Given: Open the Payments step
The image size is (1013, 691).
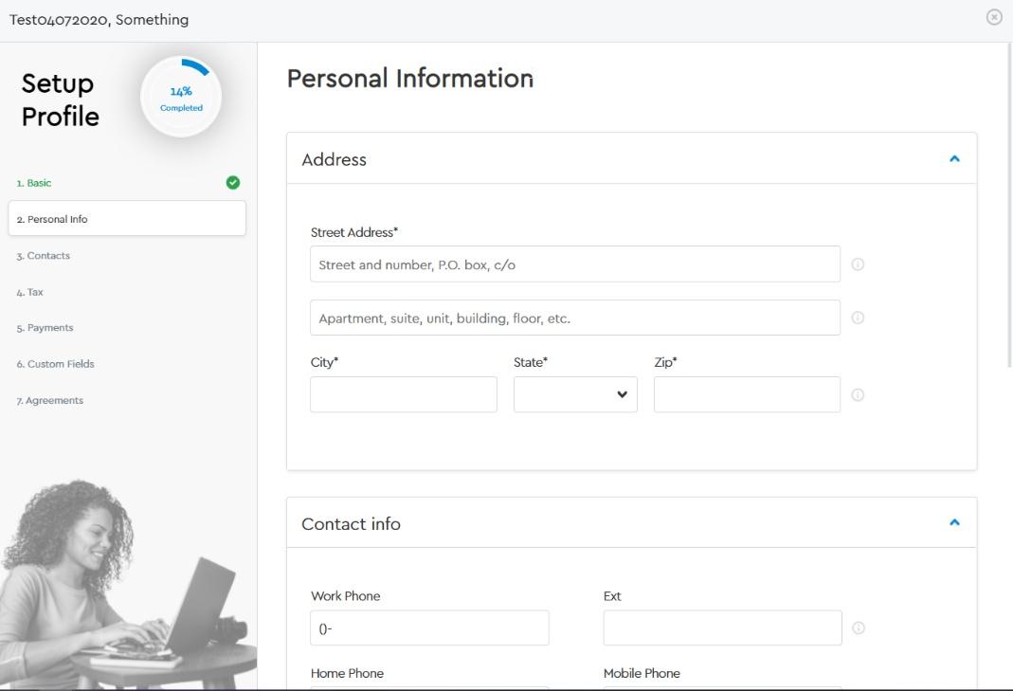Looking at the screenshot, I should click(45, 328).
